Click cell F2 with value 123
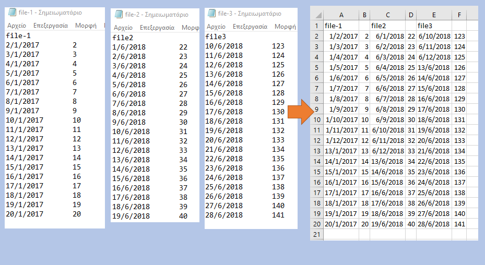This screenshot has width=485, height=265. pyautogui.click(x=459, y=36)
